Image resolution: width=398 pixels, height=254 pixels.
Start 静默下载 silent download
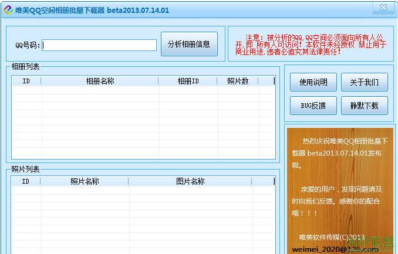coord(364,106)
